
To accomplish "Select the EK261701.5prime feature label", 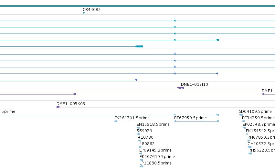I will coord(132,118).
